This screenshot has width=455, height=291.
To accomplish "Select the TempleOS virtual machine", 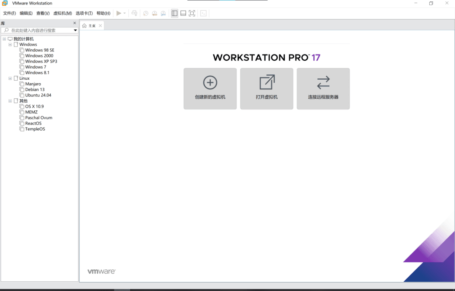I will click(x=35, y=129).
